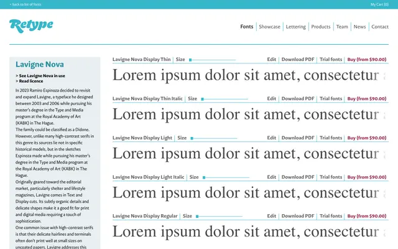Open the Products menu item

tap(321, 27)
